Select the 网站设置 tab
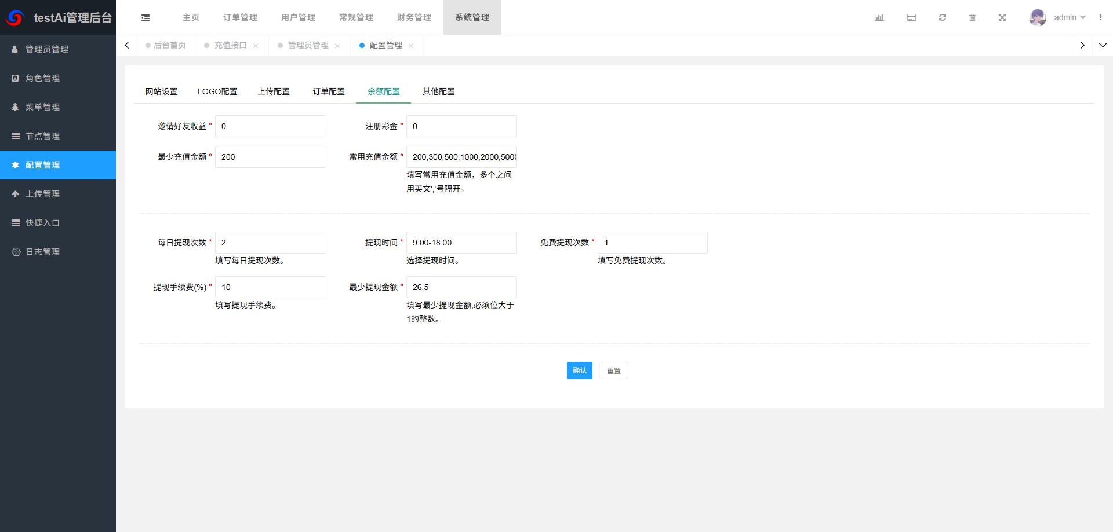This screenshot has width=1113, height=532. 161,91
